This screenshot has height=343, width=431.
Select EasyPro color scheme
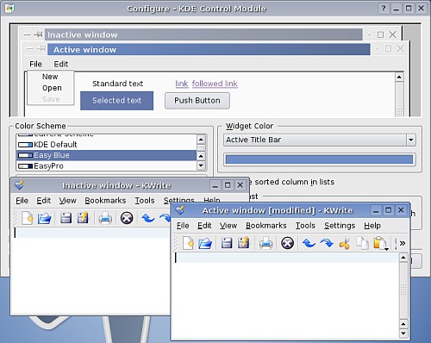coord(106,166)
